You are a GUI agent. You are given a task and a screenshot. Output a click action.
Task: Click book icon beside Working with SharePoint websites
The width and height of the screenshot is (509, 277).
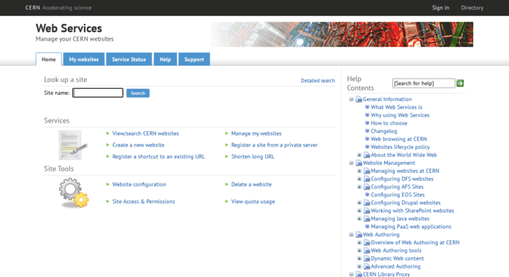367,211
